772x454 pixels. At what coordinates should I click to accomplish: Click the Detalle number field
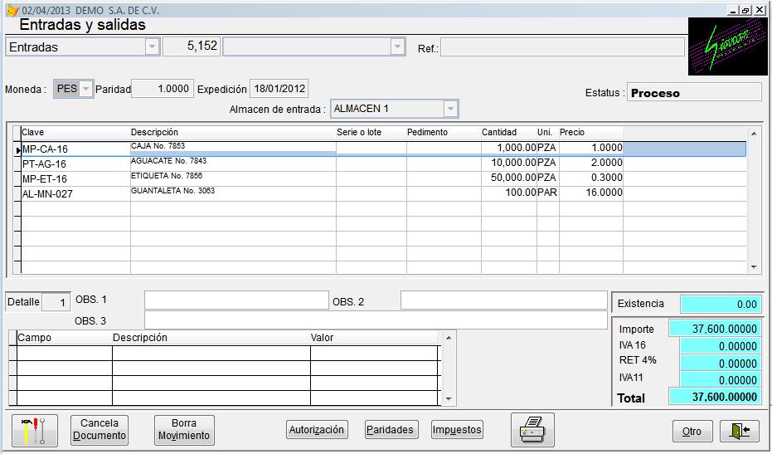click(56, 302)
